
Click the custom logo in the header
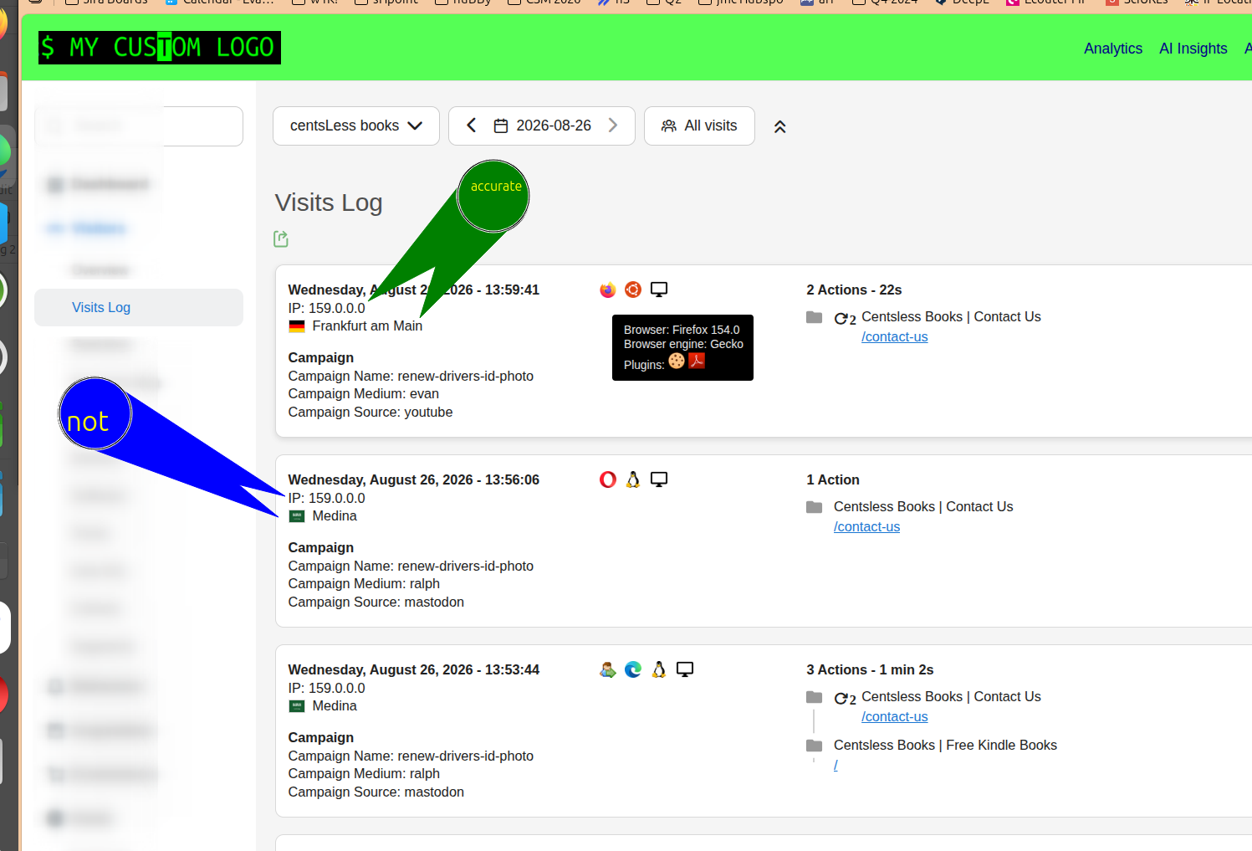(x=160, y=48)
